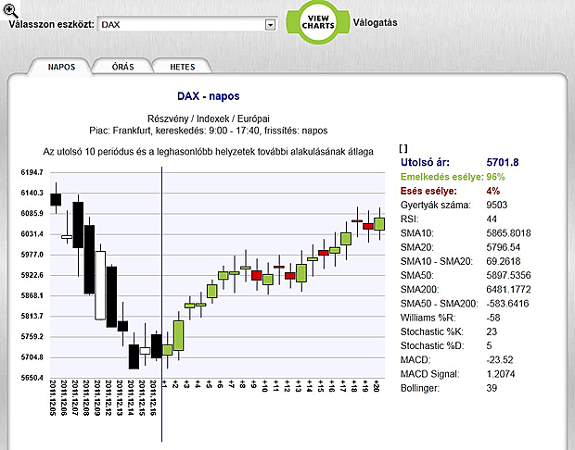Image resolution: width=575 pixels, height=450 pixels.
Task: Select the Gyertyák száma value 9503
Action: (497, 205)
